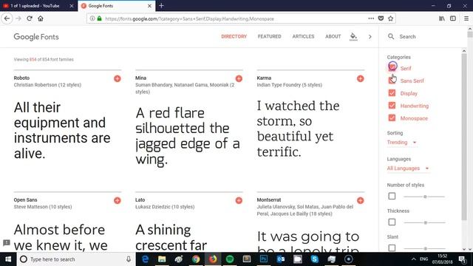Go to the browser home page
Viewport: 473px width, 266px height.
point(41,18)
